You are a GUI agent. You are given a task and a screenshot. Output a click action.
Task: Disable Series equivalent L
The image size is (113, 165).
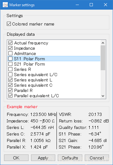click(11, 80)
